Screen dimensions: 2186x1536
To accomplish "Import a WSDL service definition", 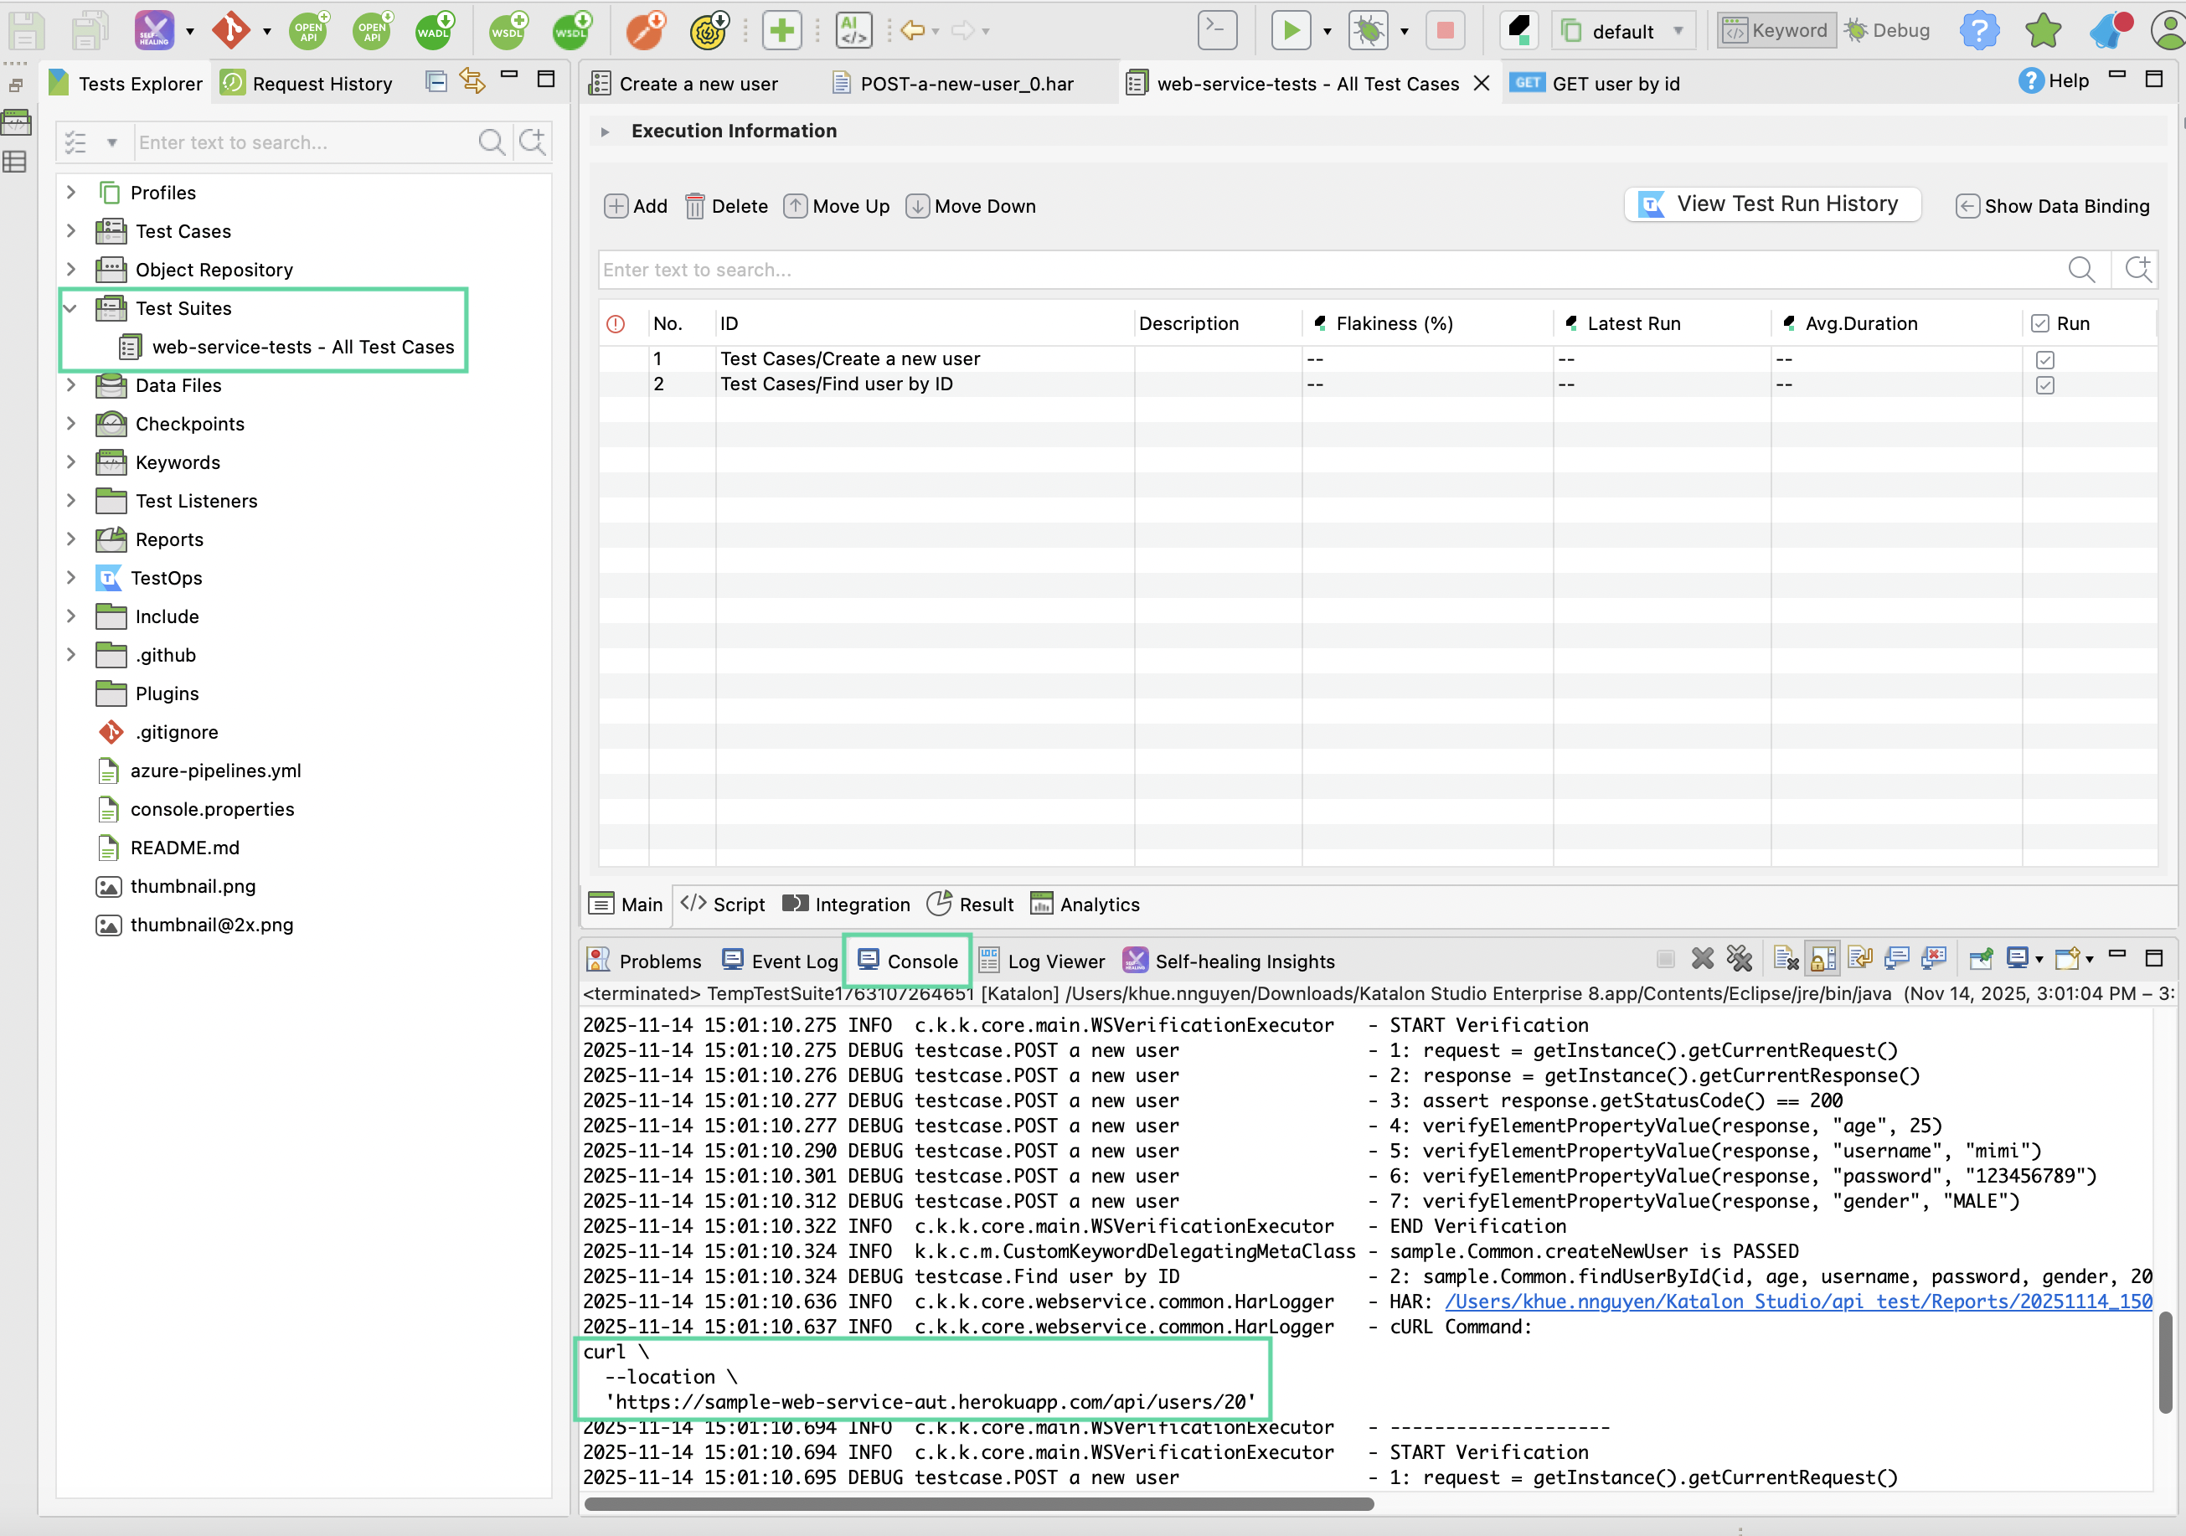I will (571, 29).
